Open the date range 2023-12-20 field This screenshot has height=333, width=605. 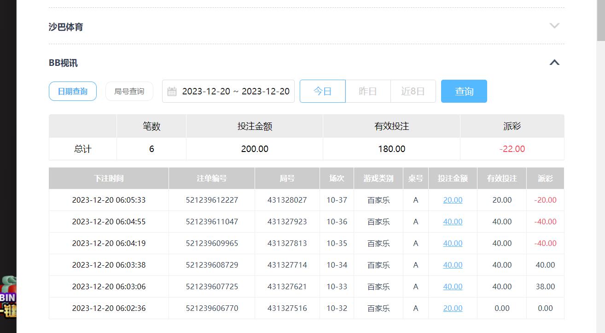[228, 91]
